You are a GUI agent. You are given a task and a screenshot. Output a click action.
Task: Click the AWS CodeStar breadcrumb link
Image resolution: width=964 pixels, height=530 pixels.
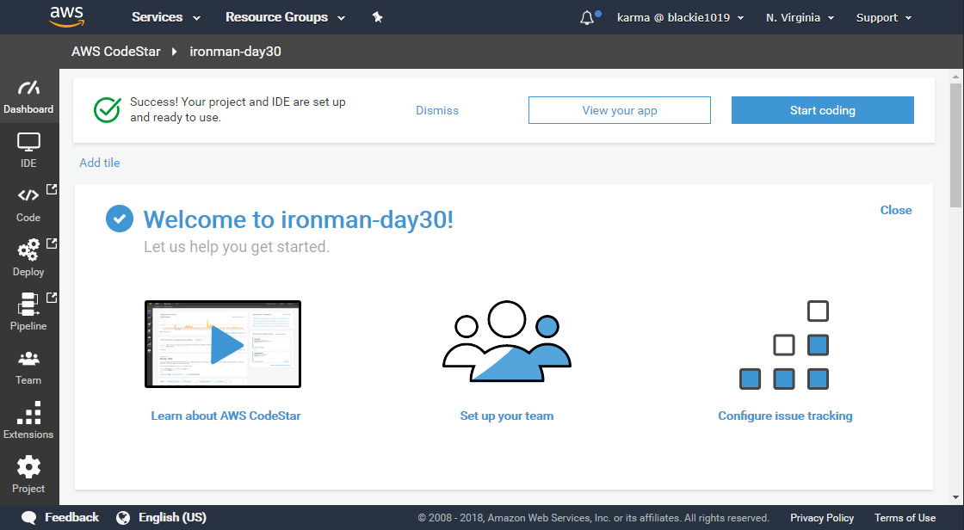116,52
